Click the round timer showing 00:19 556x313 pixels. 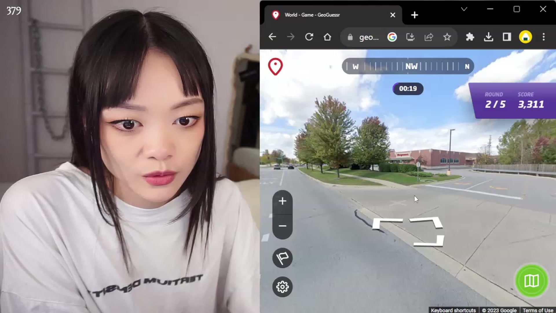click(x=408, y=89)
